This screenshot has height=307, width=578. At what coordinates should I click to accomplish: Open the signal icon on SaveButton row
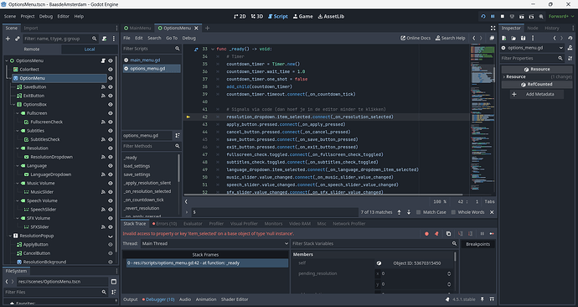click(103, 87)
